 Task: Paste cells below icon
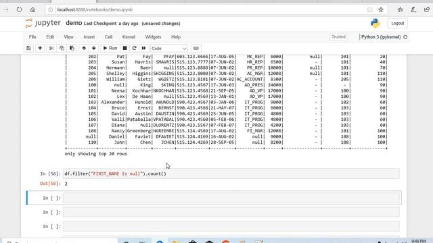click(x=72, y=48)
